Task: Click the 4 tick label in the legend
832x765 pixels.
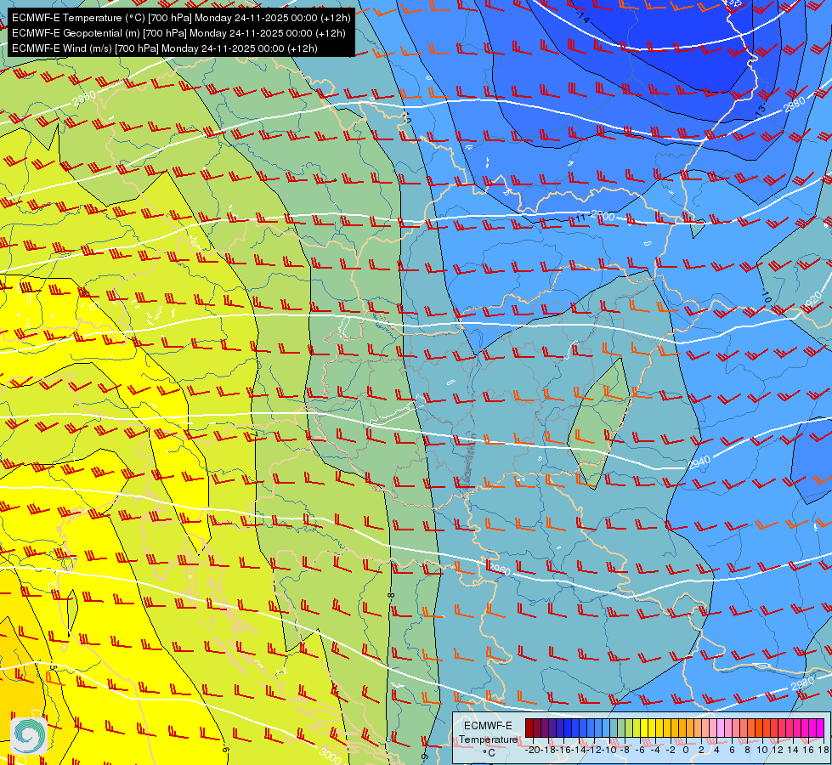Action: tap(716, 751)
